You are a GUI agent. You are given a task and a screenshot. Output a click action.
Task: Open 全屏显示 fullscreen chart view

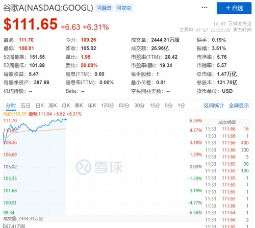[239, 106]
